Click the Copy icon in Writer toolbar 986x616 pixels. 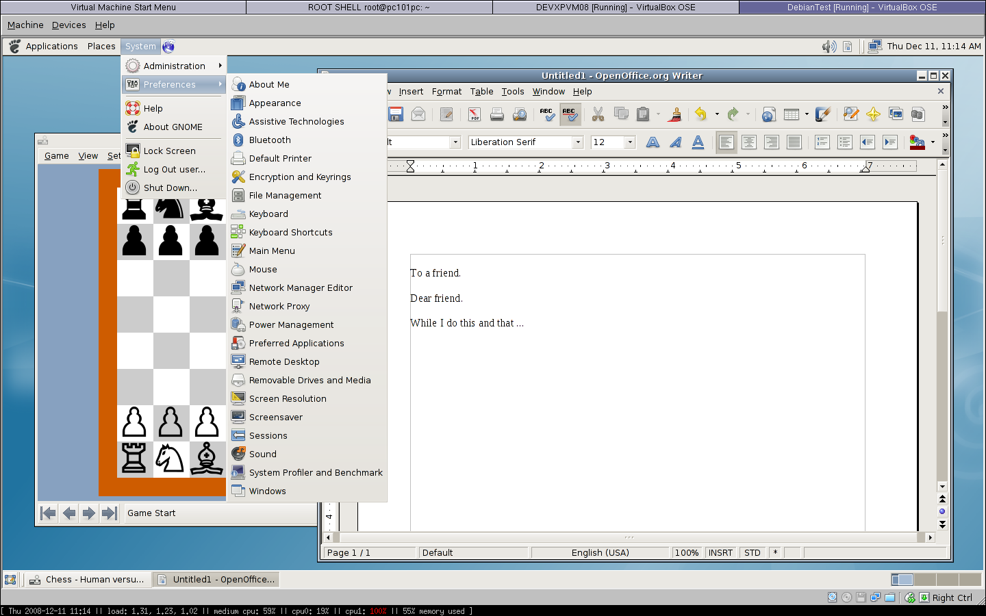pos(621,114)
